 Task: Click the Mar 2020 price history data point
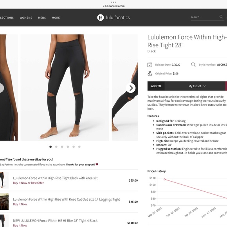[165, 179]
